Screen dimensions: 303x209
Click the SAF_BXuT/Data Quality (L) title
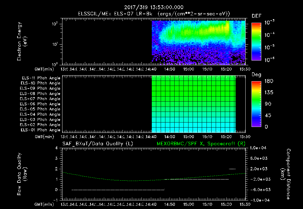click(98, 144)
